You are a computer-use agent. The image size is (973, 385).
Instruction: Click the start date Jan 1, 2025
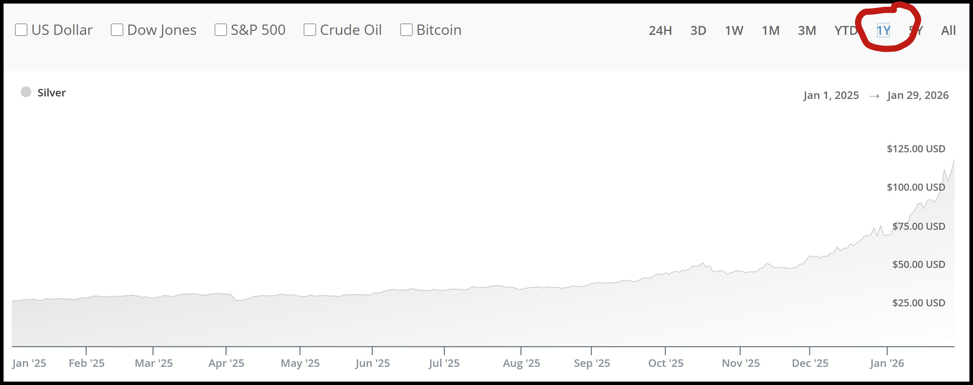coord(831,95)
